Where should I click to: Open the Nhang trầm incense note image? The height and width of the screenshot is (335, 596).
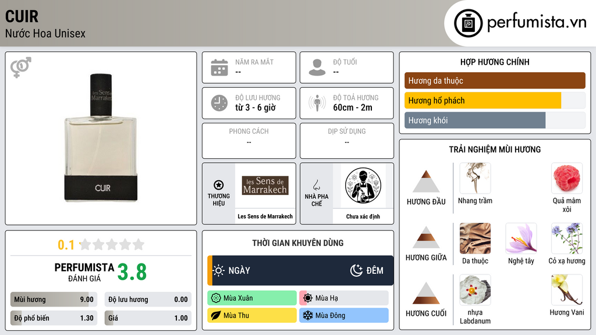475,178
